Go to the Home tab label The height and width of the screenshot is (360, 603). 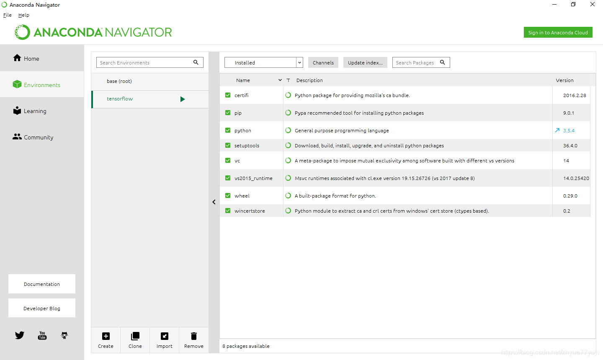(31, 59)
